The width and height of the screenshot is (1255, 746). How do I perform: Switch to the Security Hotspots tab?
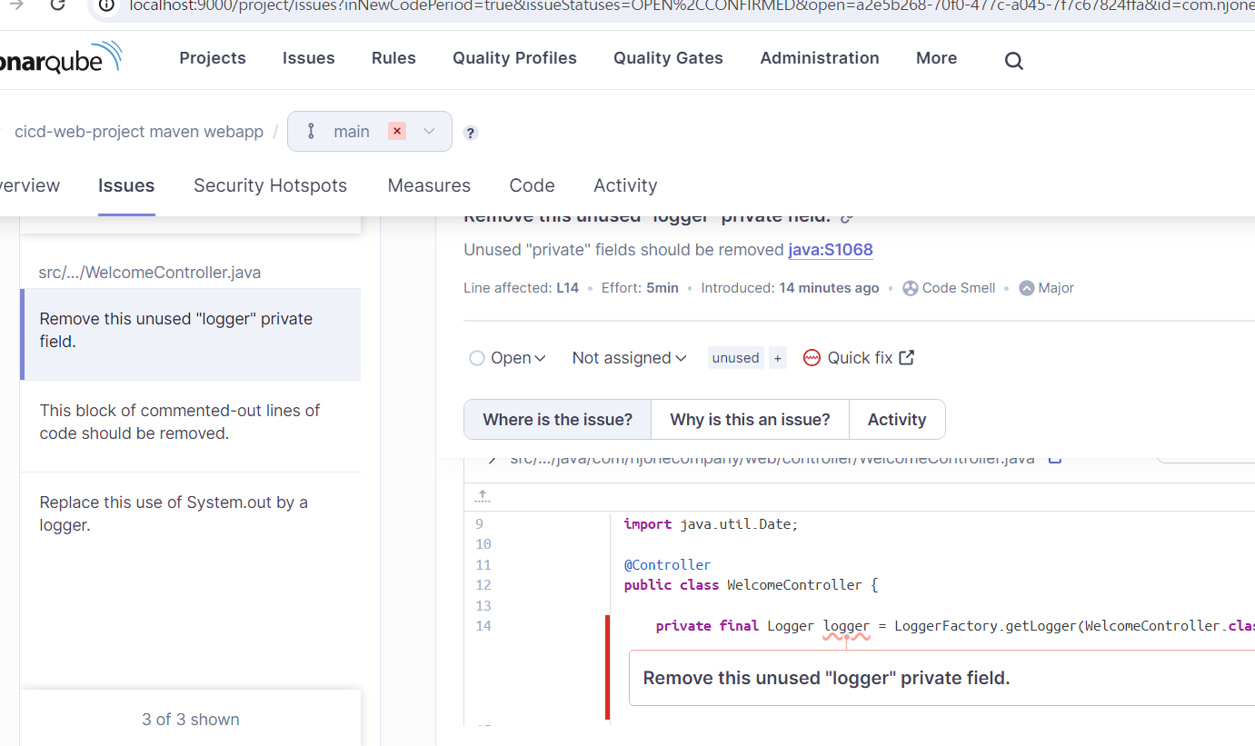point(270,185)
